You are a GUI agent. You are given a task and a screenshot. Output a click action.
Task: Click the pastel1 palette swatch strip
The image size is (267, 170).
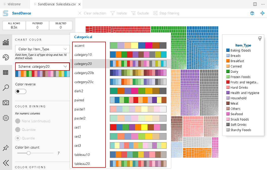[x=138, y=109]
